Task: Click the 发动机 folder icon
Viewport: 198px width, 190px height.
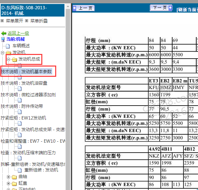Action: tap(9, 53)
